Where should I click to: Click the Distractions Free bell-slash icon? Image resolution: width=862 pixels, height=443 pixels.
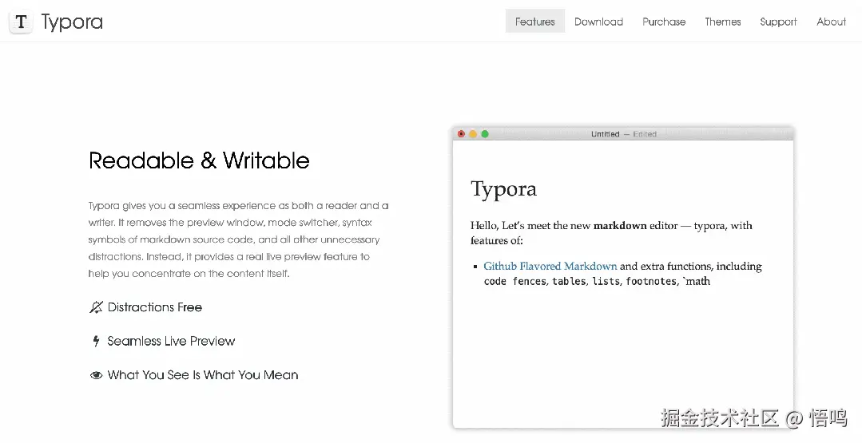[96, 307]
